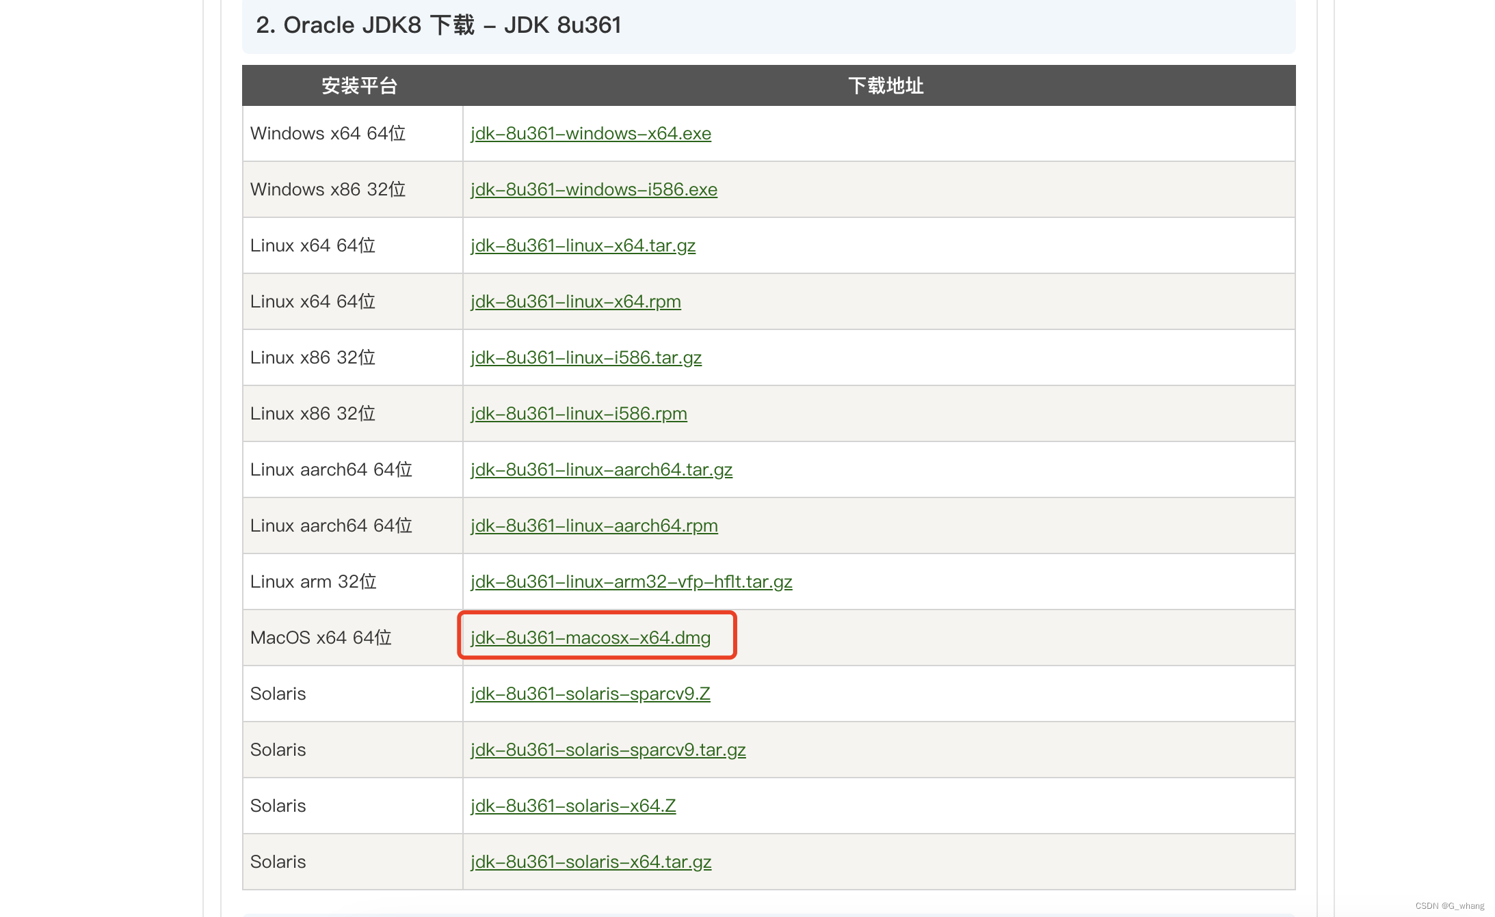The width and height of the screenshot is (1495, 917).
Task: Open the jdk-8u361-linux-x64.tar.gz link
Action: pyautogui.click(x=582, y=245)
